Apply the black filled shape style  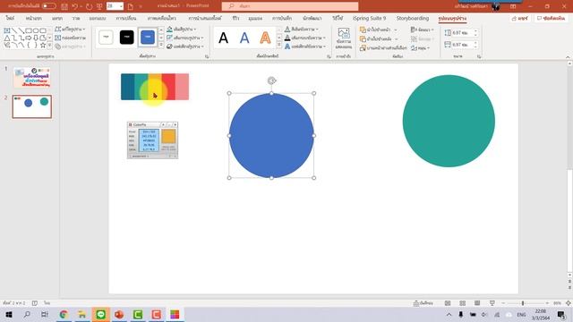tap(127, 38)
